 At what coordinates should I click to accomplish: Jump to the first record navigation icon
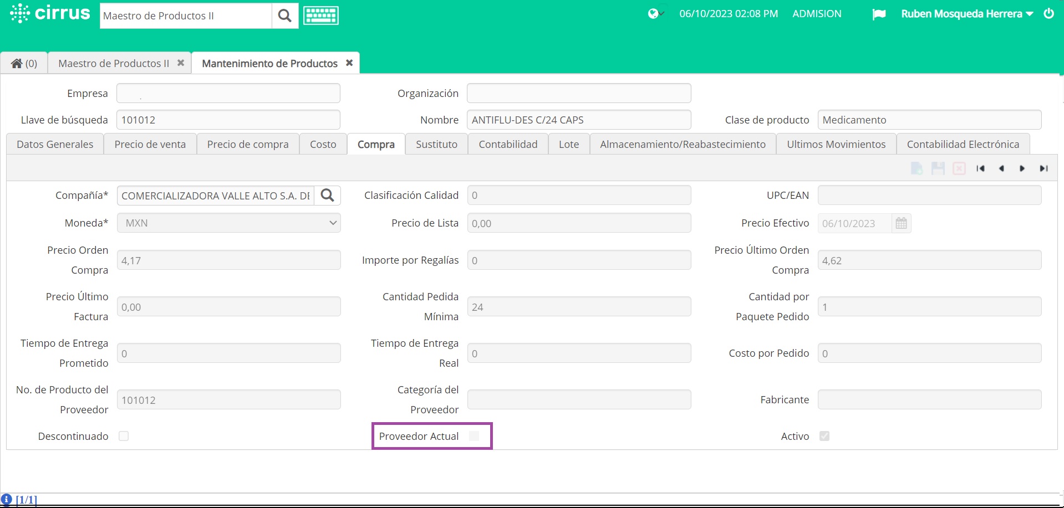pos(980,168)
